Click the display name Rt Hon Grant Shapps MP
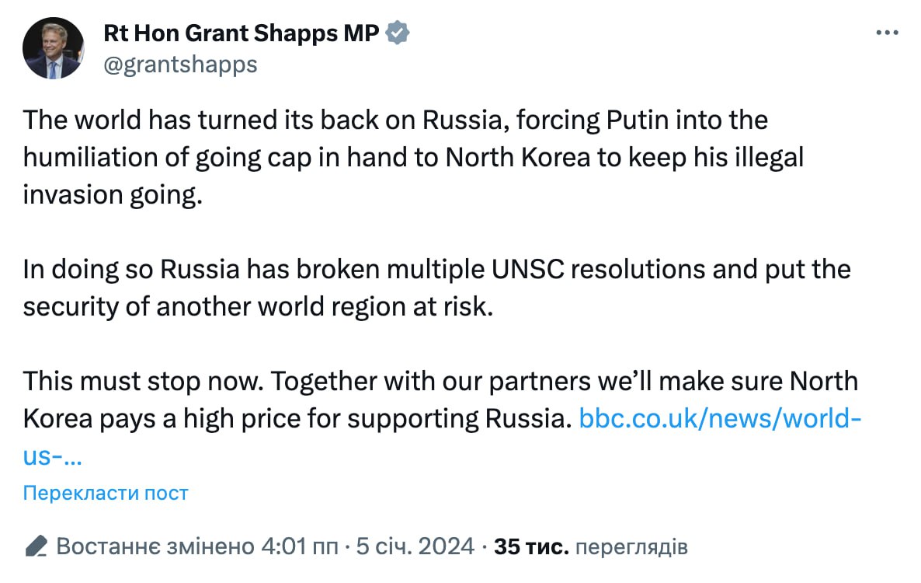Image resolution: width=921 pixels, height=583 pixels. (242, 33)
